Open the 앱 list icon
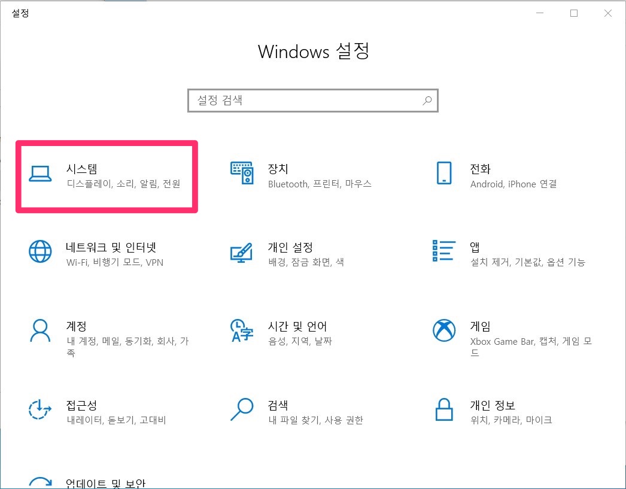Viewport: 626px width, 489px height. 444,251
